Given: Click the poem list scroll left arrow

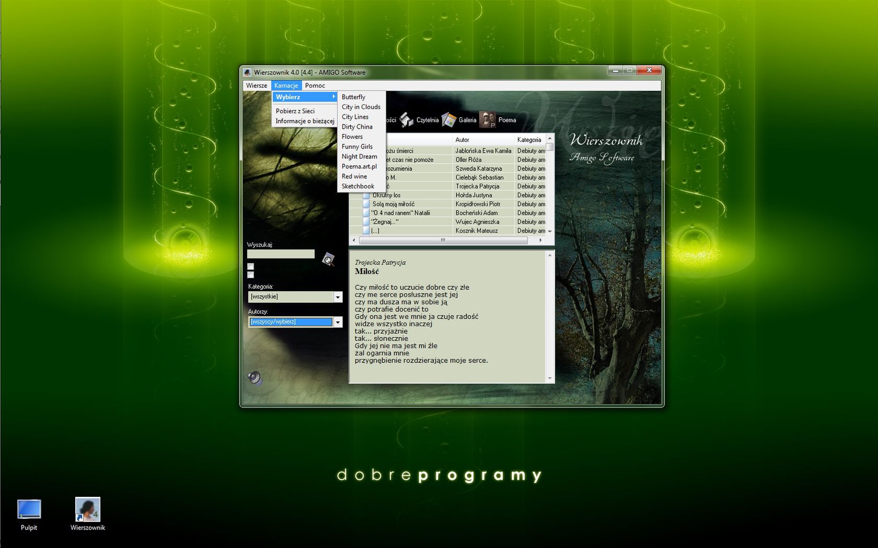Looking at the screenshot, I should coord(354,240).
